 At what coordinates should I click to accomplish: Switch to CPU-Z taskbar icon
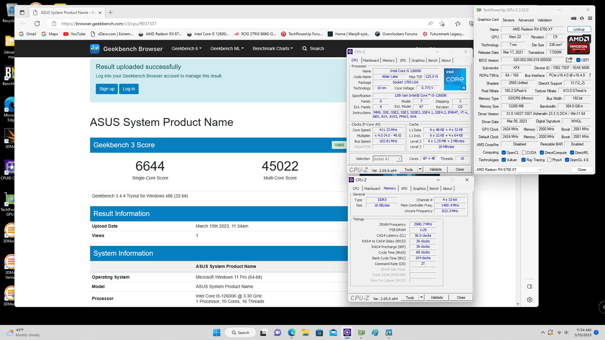[x=347, y=333]
